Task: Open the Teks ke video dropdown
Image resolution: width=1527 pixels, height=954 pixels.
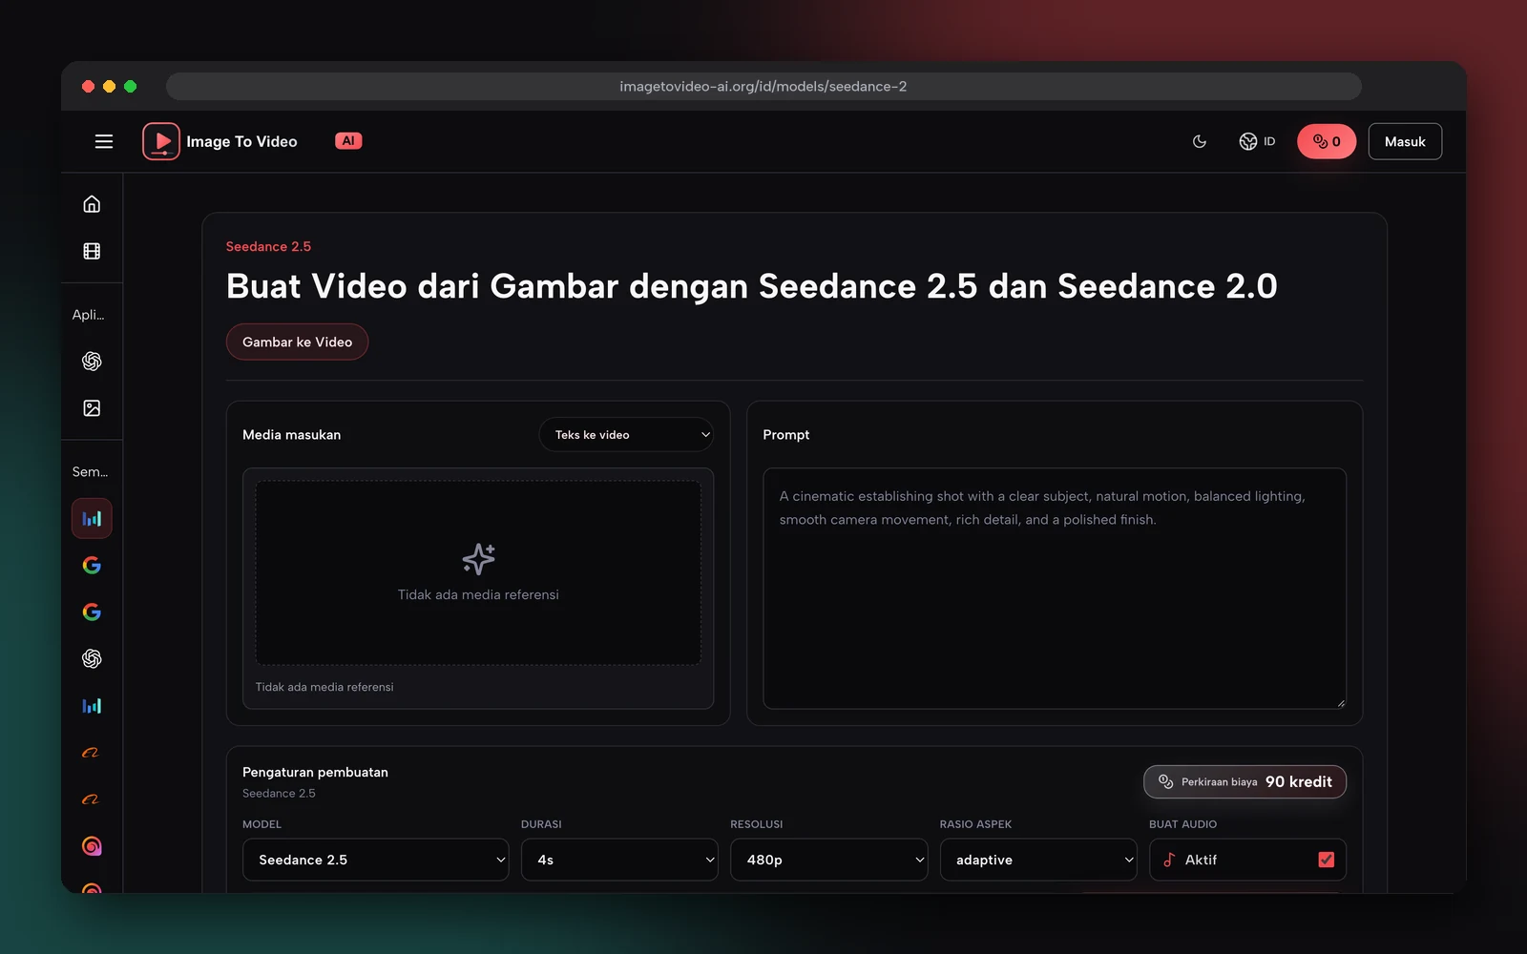Action: 626,434
